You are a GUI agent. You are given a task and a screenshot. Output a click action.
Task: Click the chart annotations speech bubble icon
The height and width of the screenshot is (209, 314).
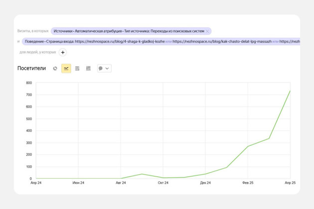(x=101, y=68)
